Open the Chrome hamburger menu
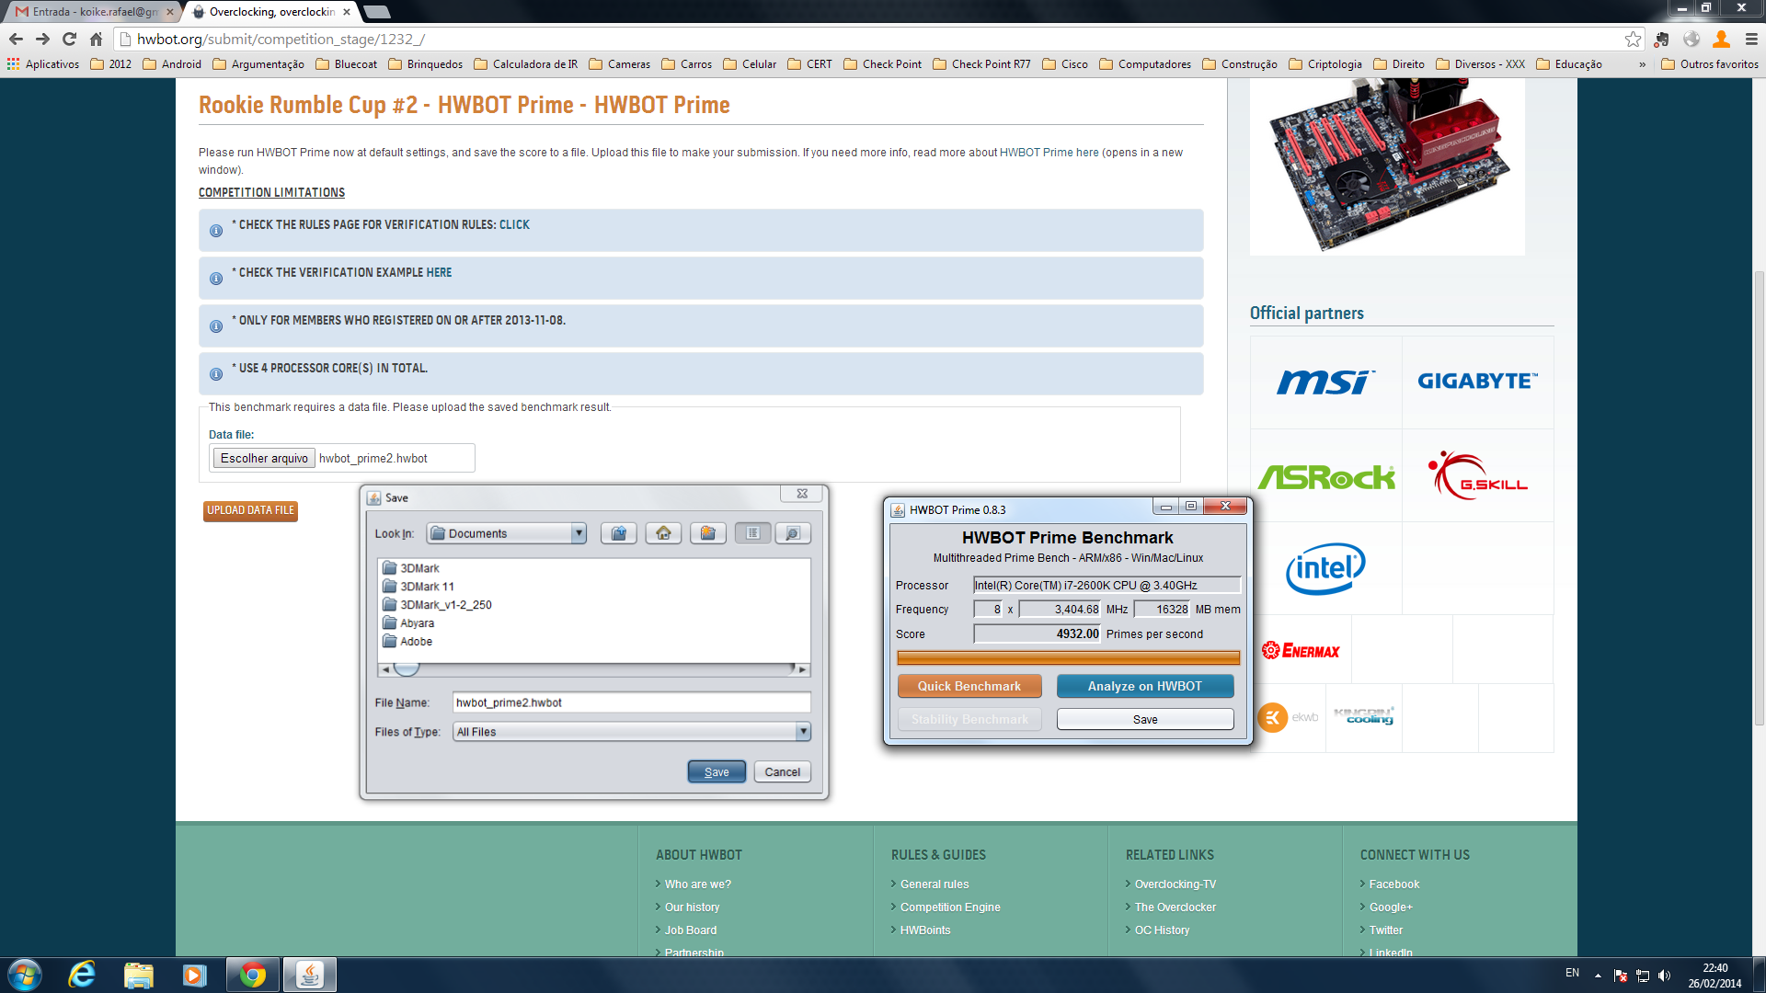The height and width of the screenshot is (993, 1766). (1751, 39)
